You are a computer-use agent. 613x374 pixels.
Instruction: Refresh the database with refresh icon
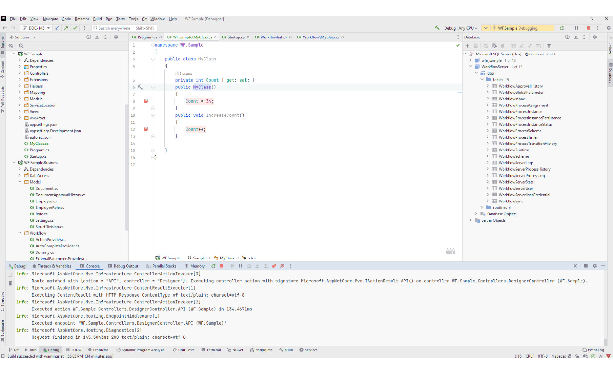486,46
